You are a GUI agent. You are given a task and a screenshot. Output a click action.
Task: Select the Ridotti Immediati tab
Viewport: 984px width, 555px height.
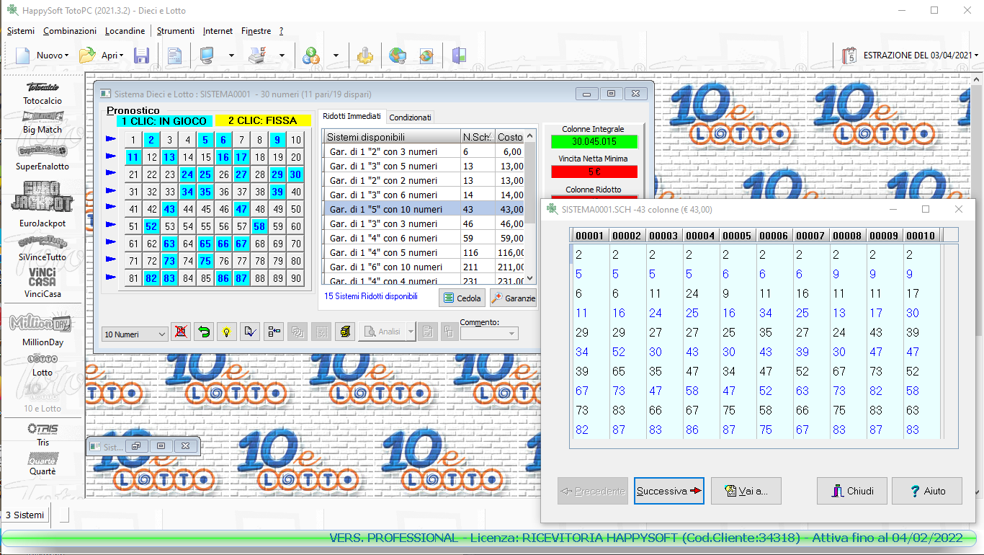(352, 116)
